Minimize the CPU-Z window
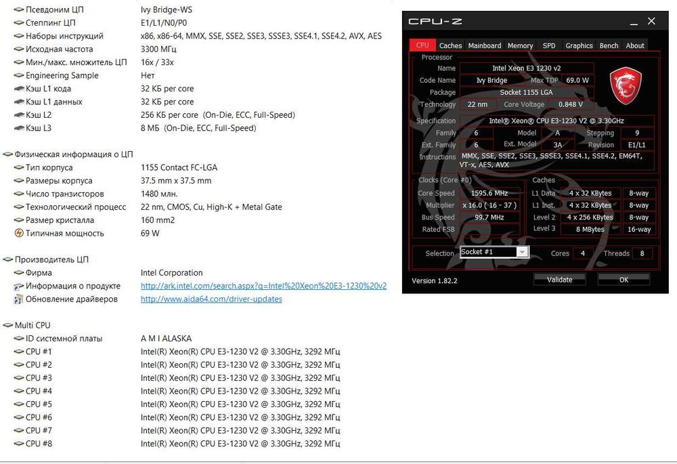 [634, 22]
